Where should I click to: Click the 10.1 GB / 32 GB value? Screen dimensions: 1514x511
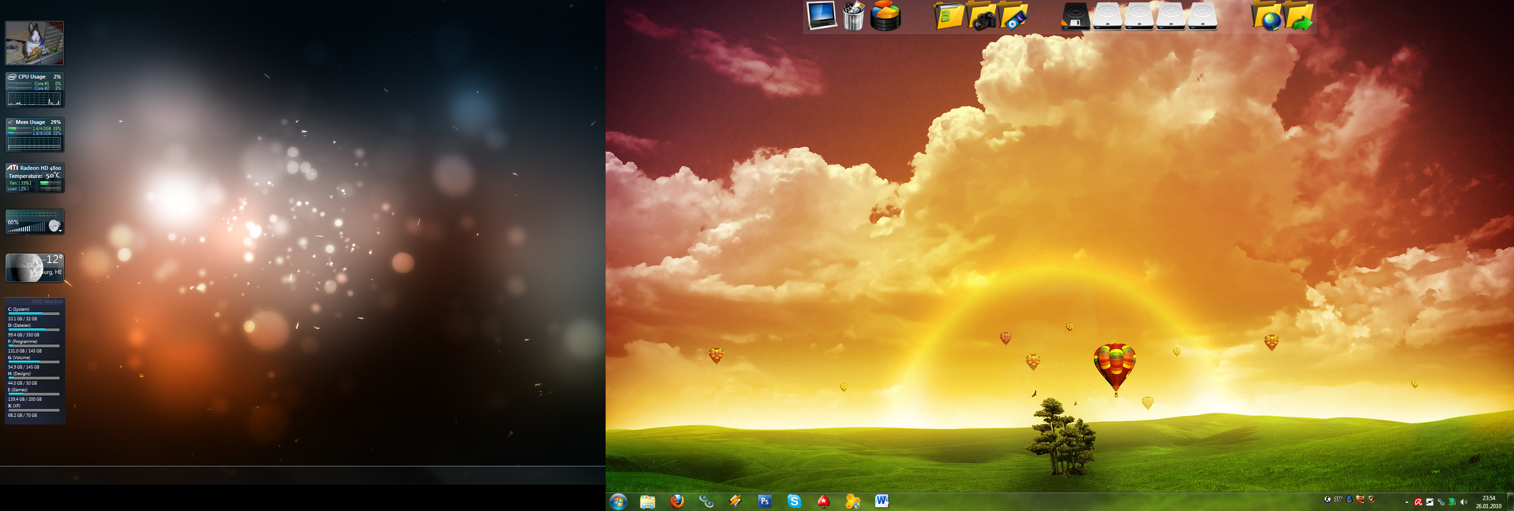(x=22, y=319)
